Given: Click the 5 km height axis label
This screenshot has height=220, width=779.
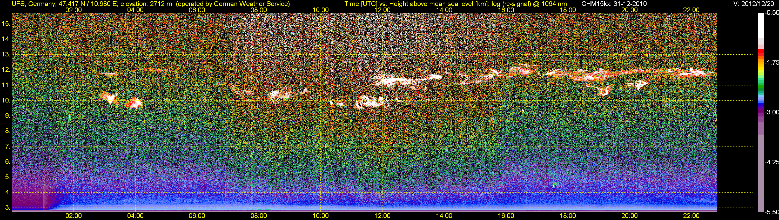Looking at the screenshot, I should pos(8,177).
